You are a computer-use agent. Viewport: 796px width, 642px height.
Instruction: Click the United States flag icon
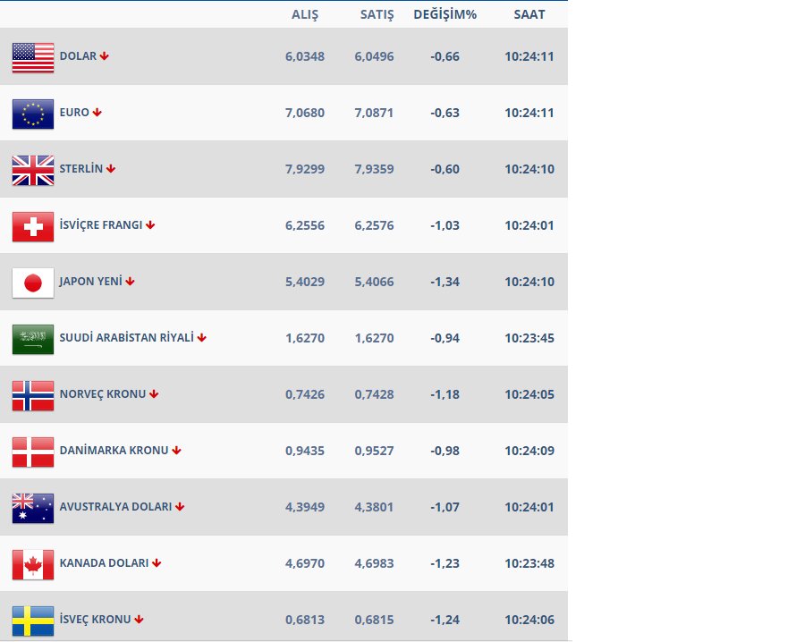point(33,57)
